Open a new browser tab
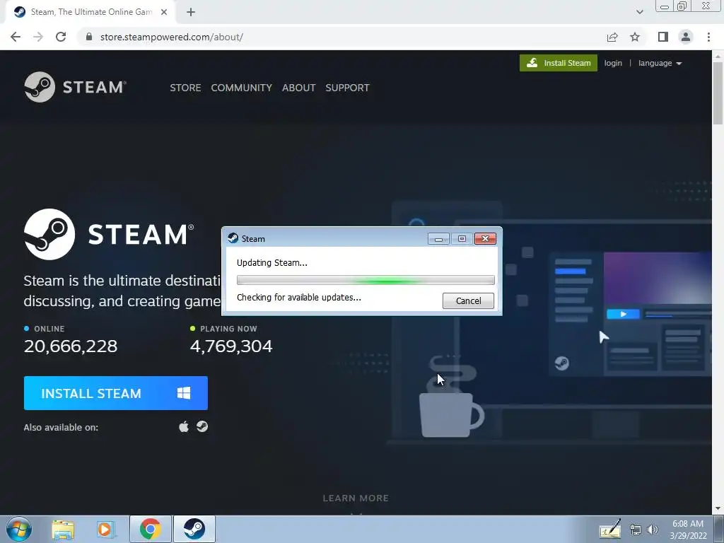724x543 pixels. click(x=191, y=12)
